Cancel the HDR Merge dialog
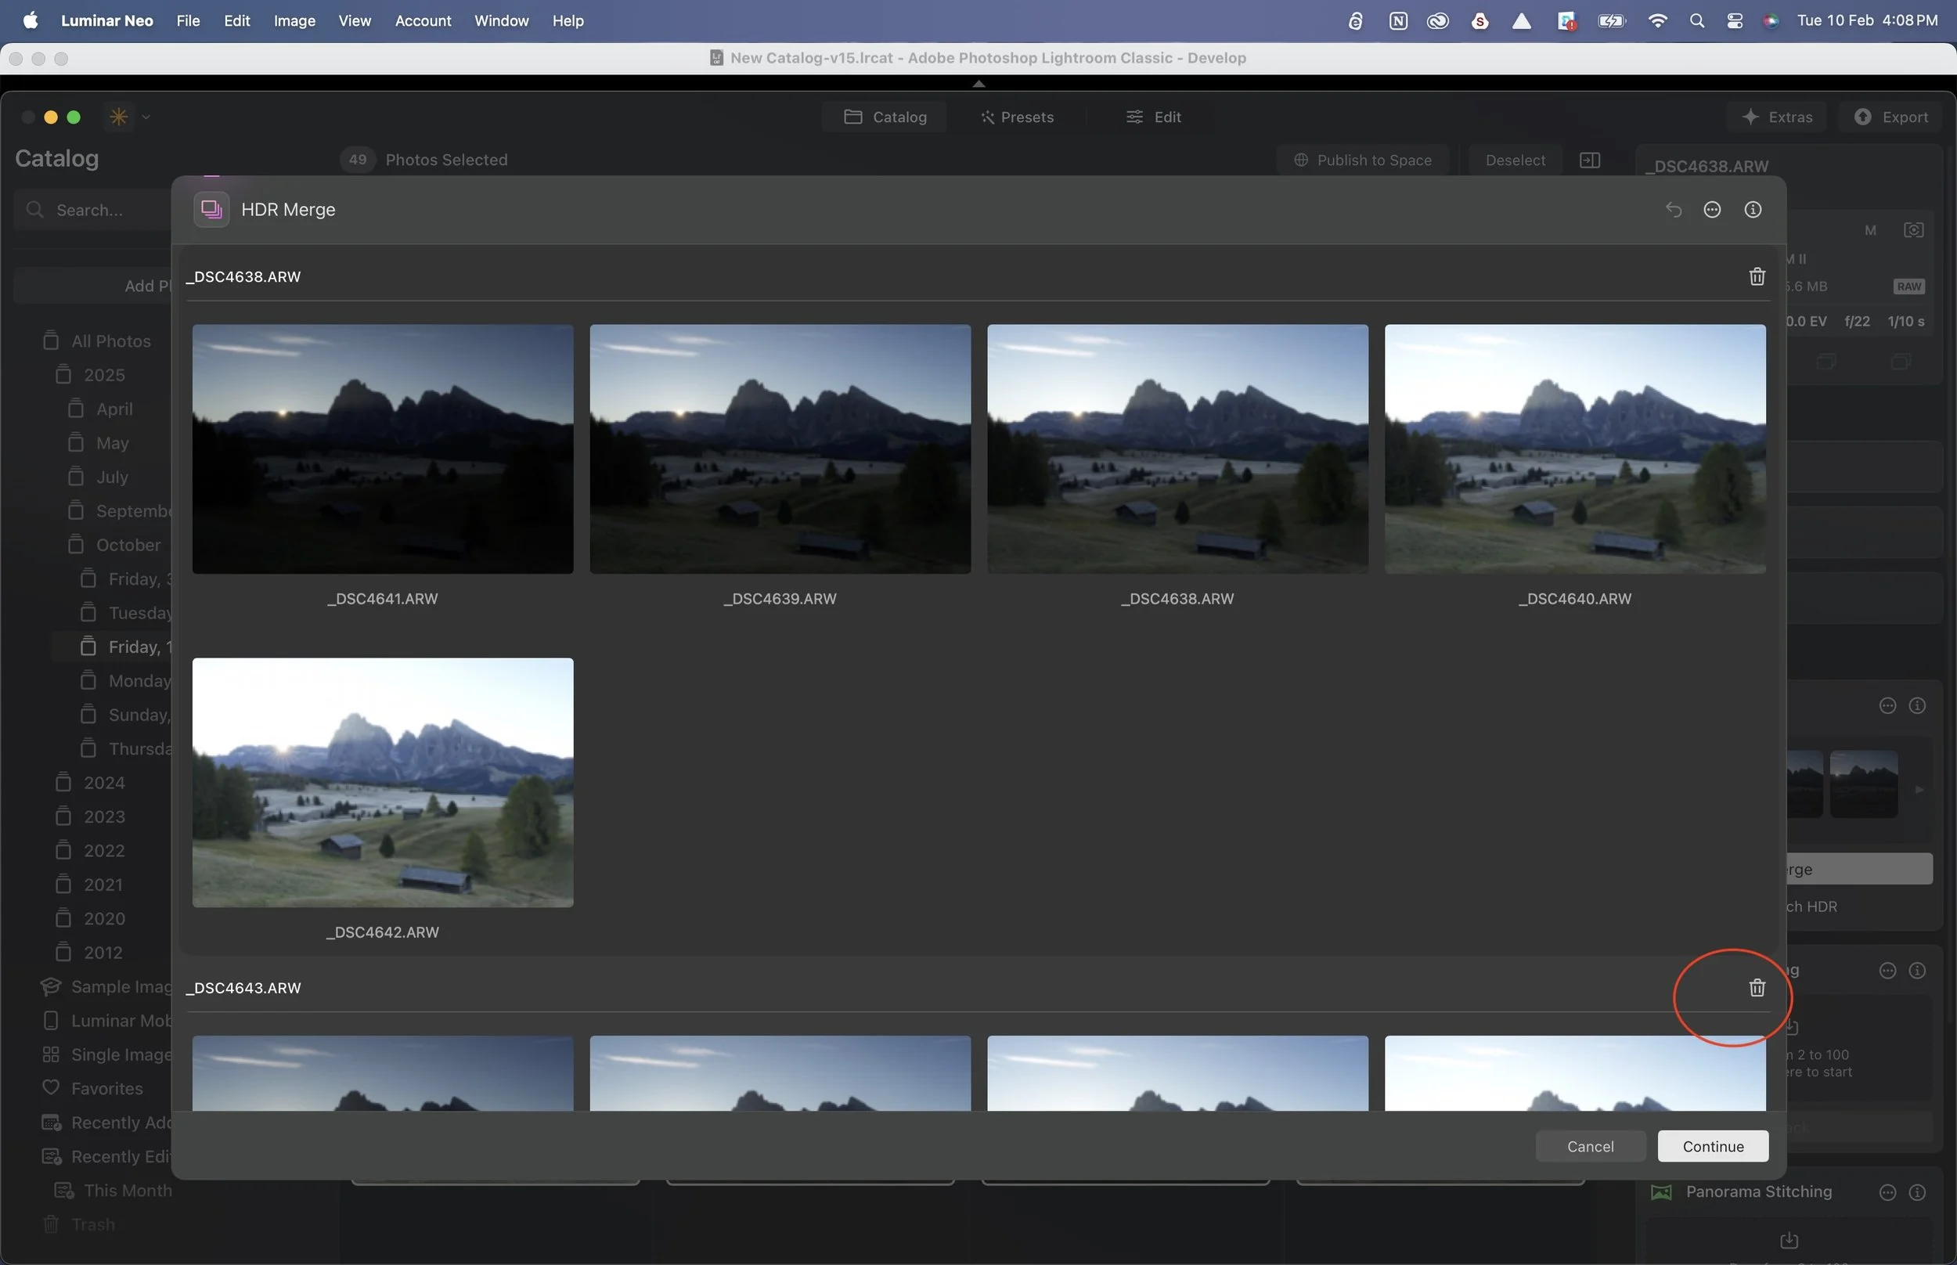 (1590, 1146)
